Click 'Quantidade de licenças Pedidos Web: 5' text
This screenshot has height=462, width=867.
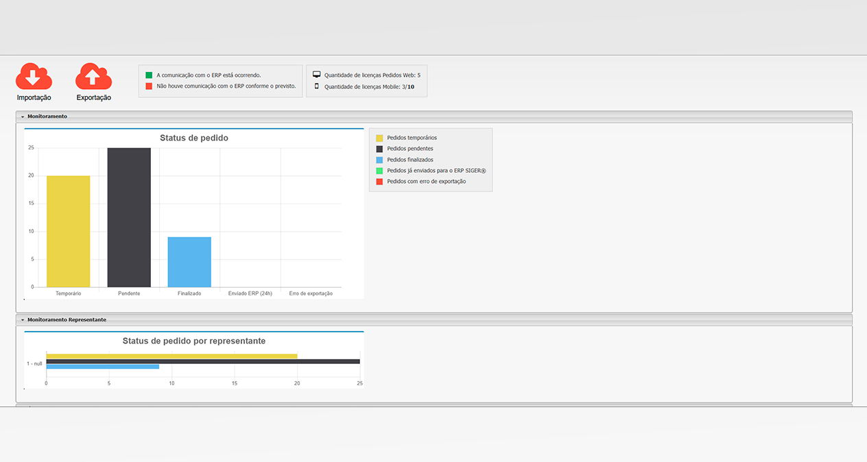click(x=372, y=75)
